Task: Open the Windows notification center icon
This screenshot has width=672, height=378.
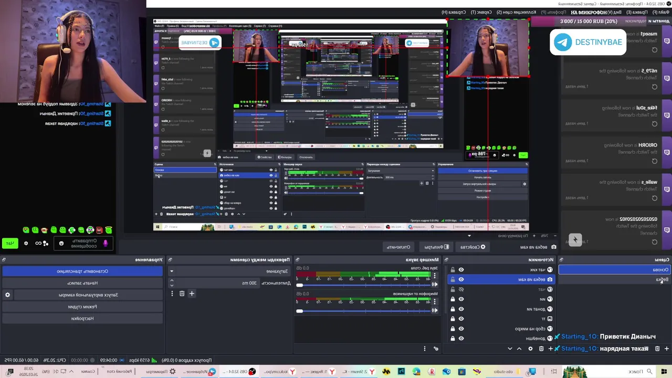Action: click(x=10, y=371)
